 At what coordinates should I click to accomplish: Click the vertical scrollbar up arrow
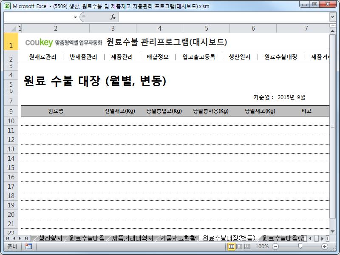pyautogui.click(x=332, y=31)
